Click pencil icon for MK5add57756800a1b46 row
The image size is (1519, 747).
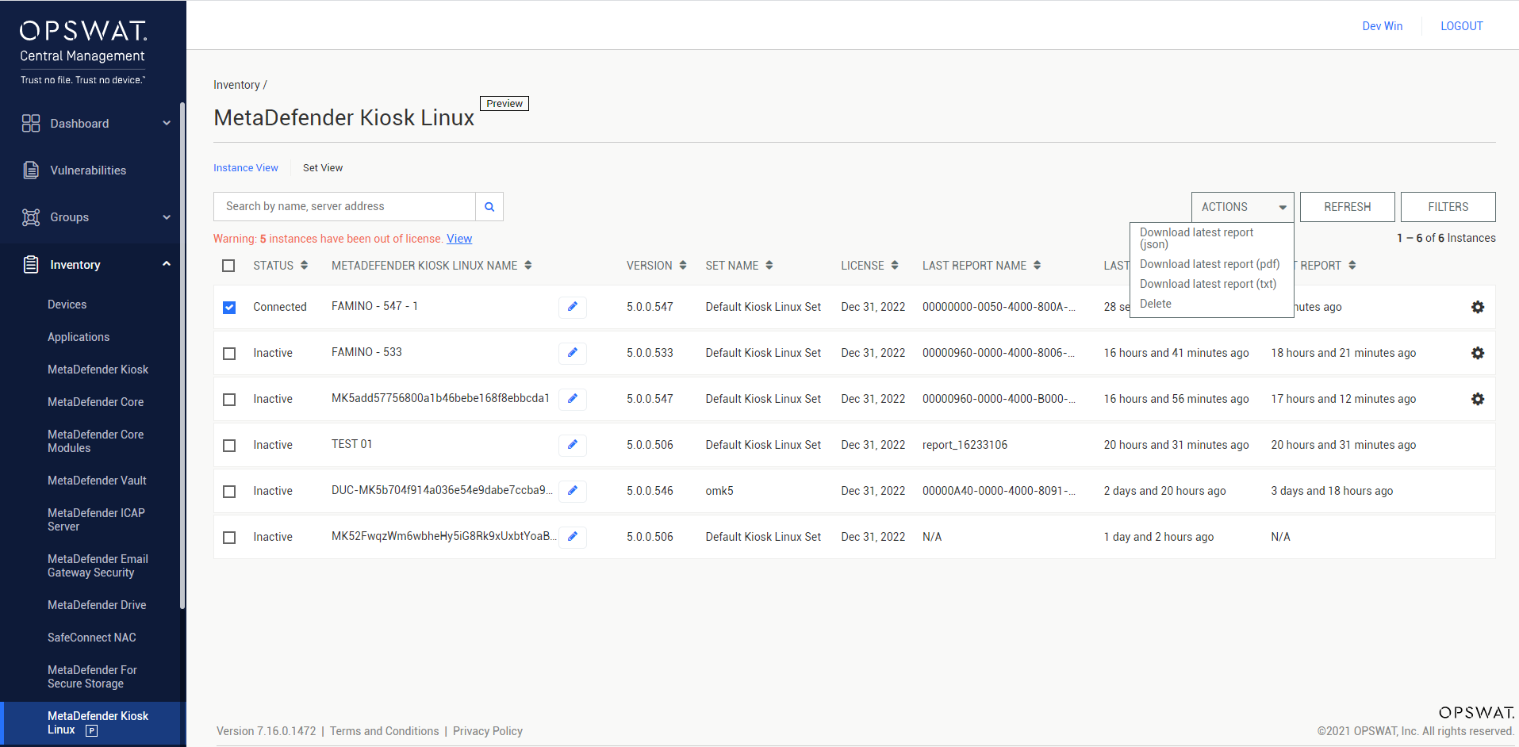coord(573,399)
